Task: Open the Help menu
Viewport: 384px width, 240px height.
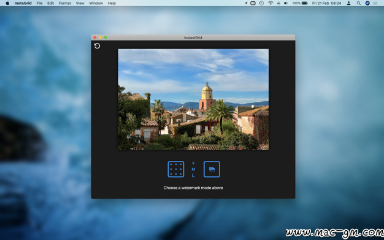Action: click(x=112, y=3)
